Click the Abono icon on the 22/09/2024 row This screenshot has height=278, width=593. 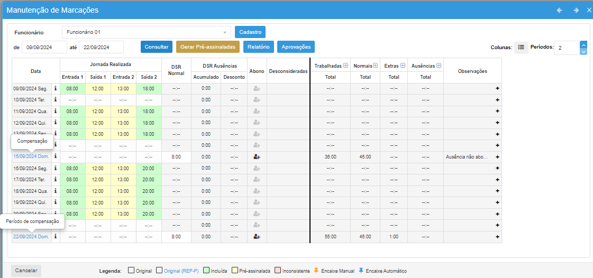pos(257,237)
